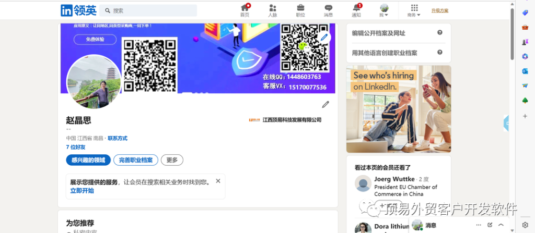Open the 更多 button on profile
The width and height of the screenshot is (535, 233).
pos(172,160)
